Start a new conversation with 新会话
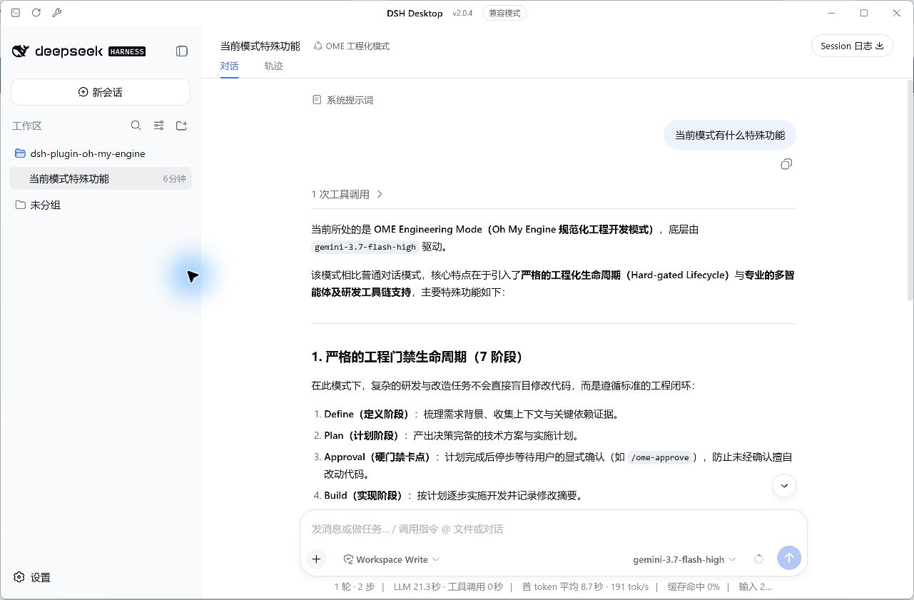The image size is (914, 600). point(101,92)
